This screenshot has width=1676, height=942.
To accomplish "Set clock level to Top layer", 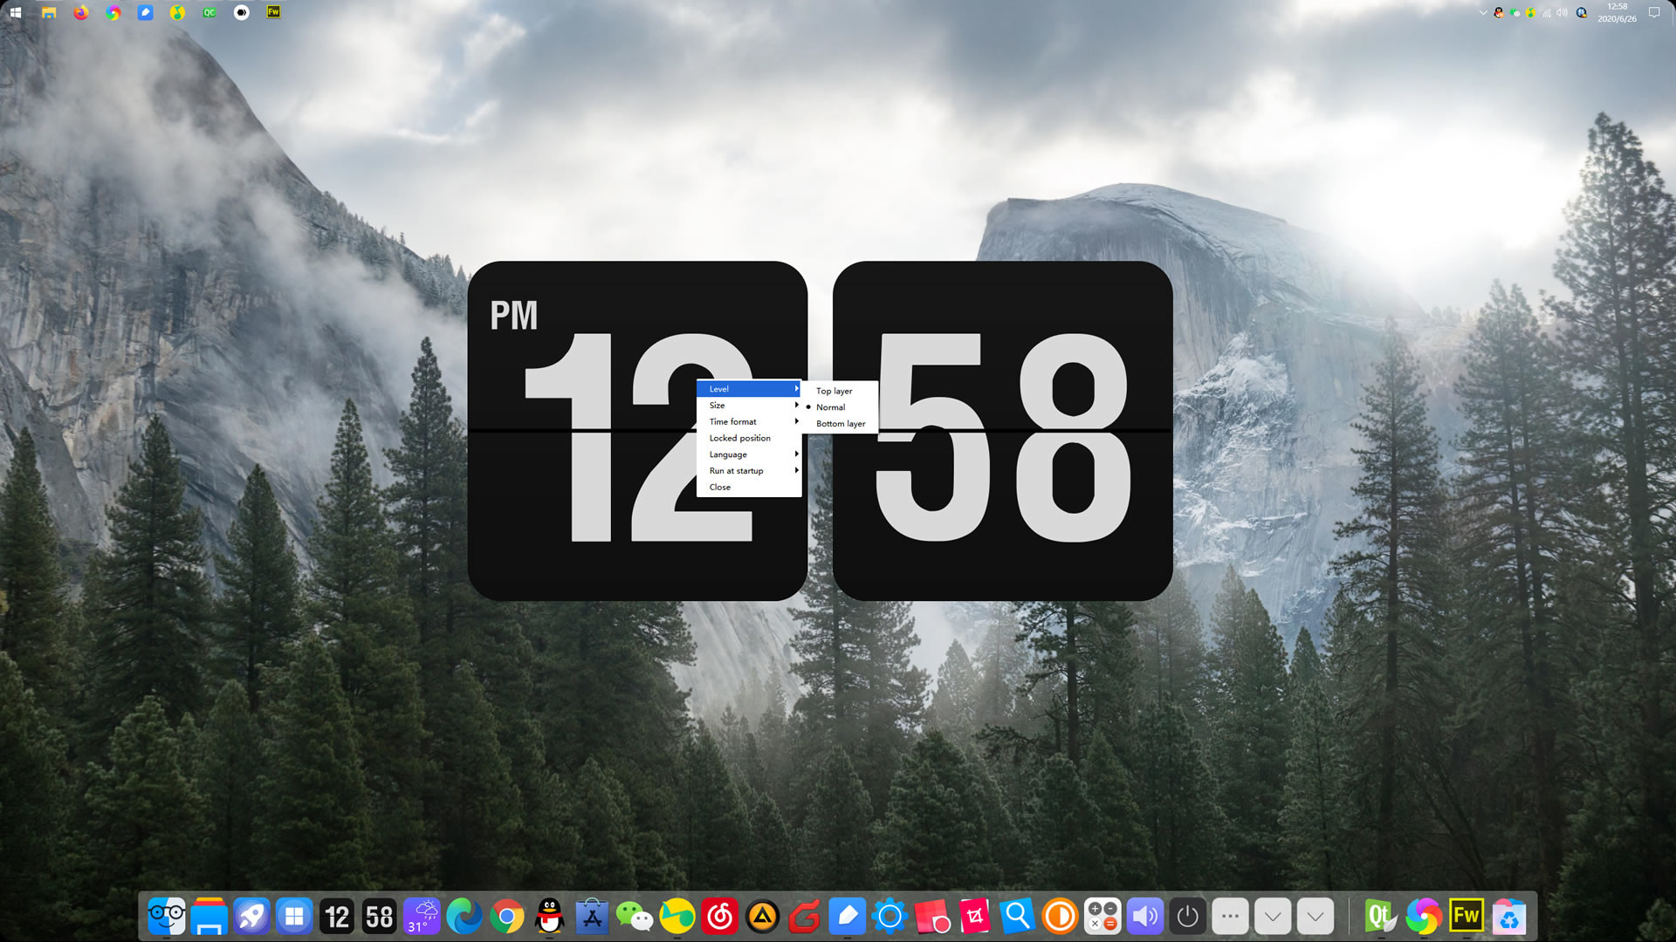I will tap(834, 391).
